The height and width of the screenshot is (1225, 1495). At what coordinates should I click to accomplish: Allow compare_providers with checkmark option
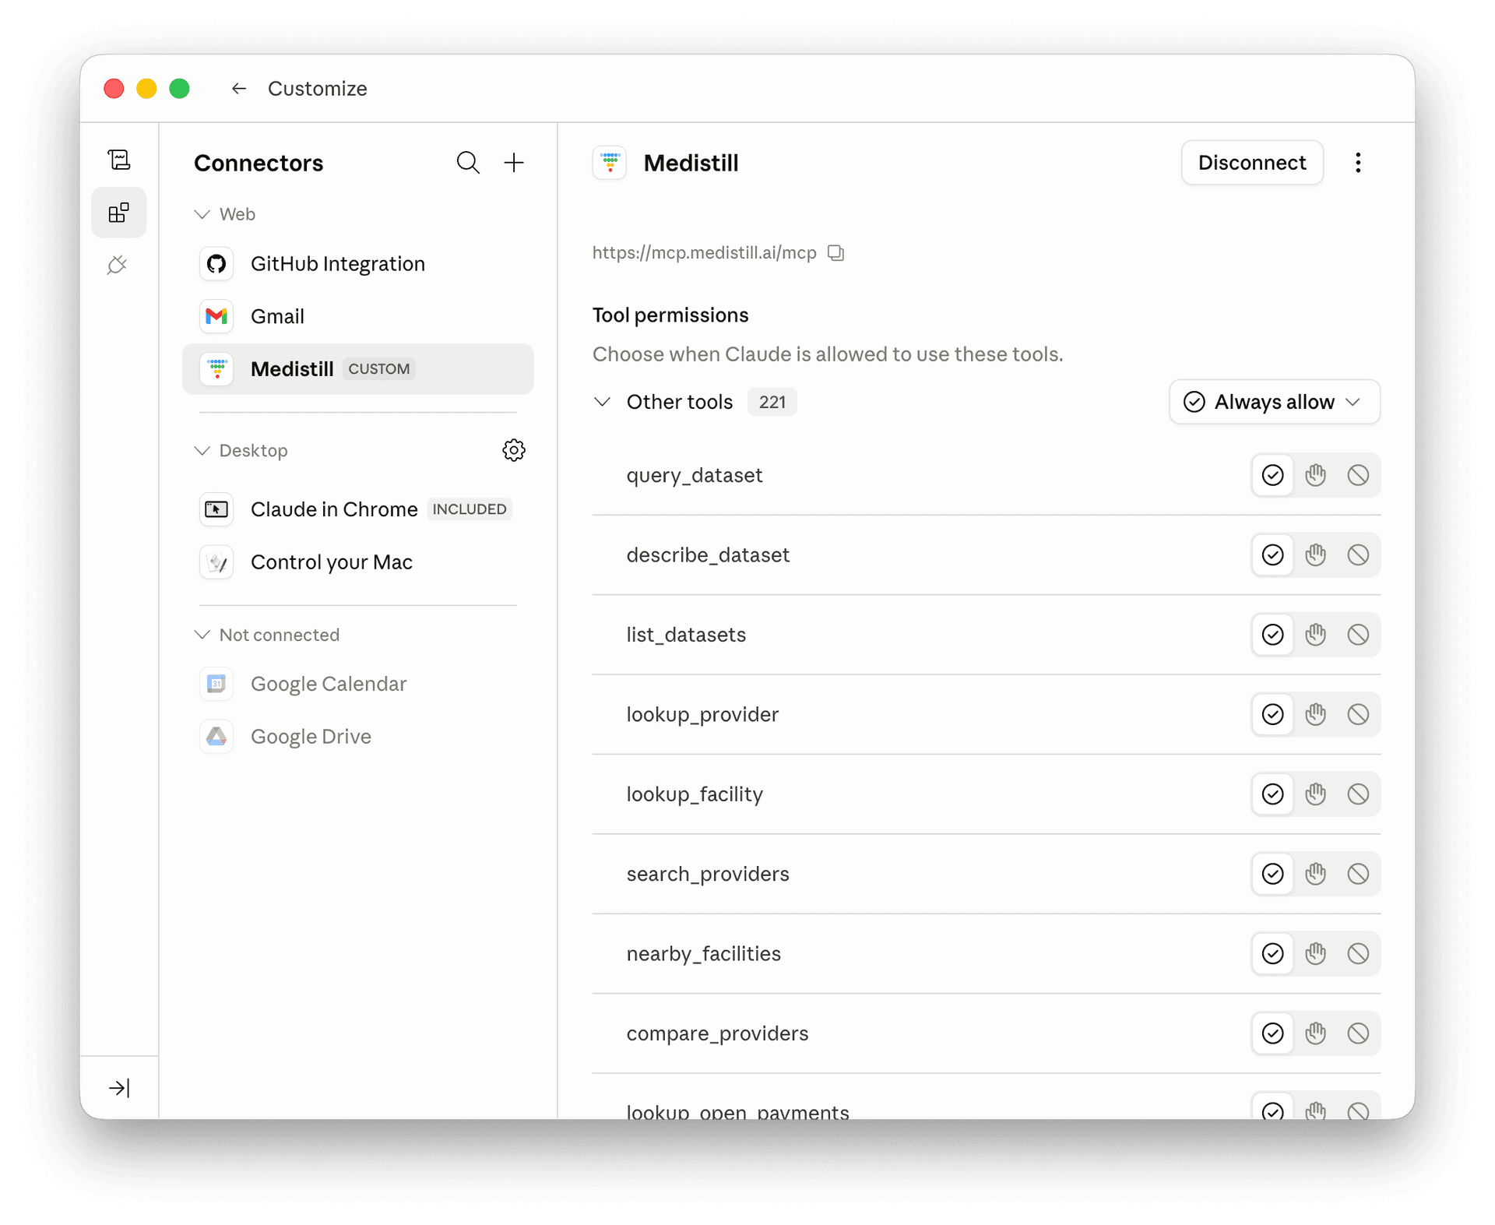pyautogui.click(x=1273, y=1033)
